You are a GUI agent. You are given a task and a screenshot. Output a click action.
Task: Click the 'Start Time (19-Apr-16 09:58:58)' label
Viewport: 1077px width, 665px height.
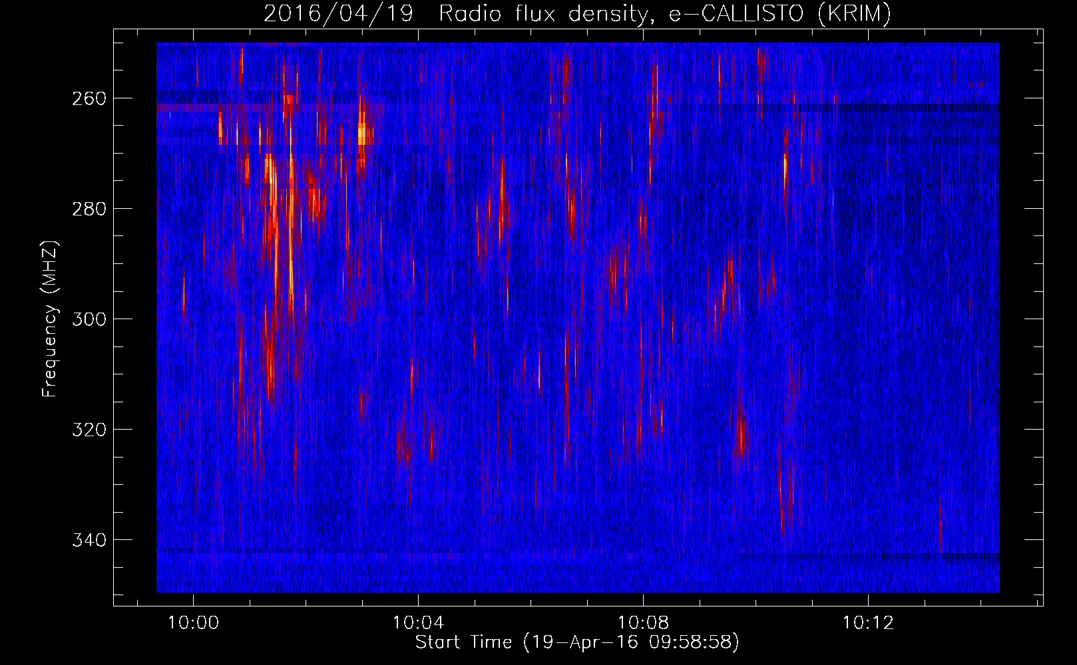(577, 642)
